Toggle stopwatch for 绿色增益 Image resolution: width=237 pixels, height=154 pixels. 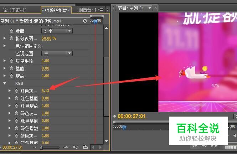click(x=16, y=128)
